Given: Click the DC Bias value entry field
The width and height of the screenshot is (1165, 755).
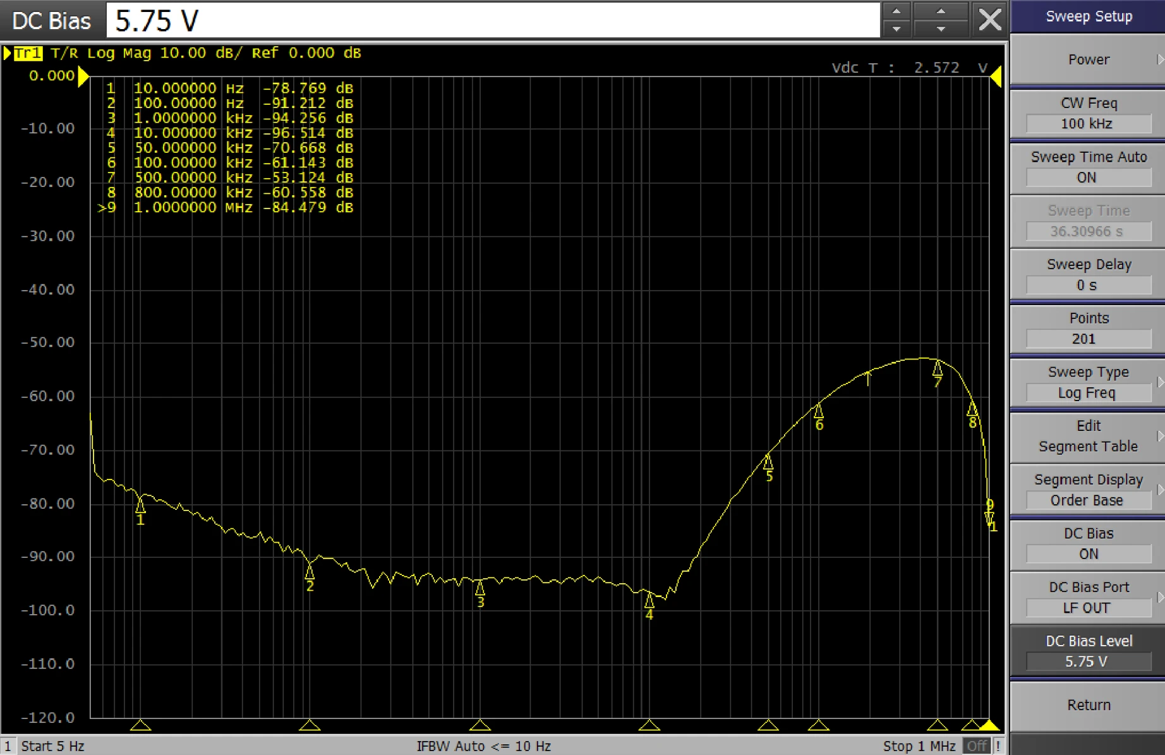Looking at the screenshot, I should click(x=493, y=20).
